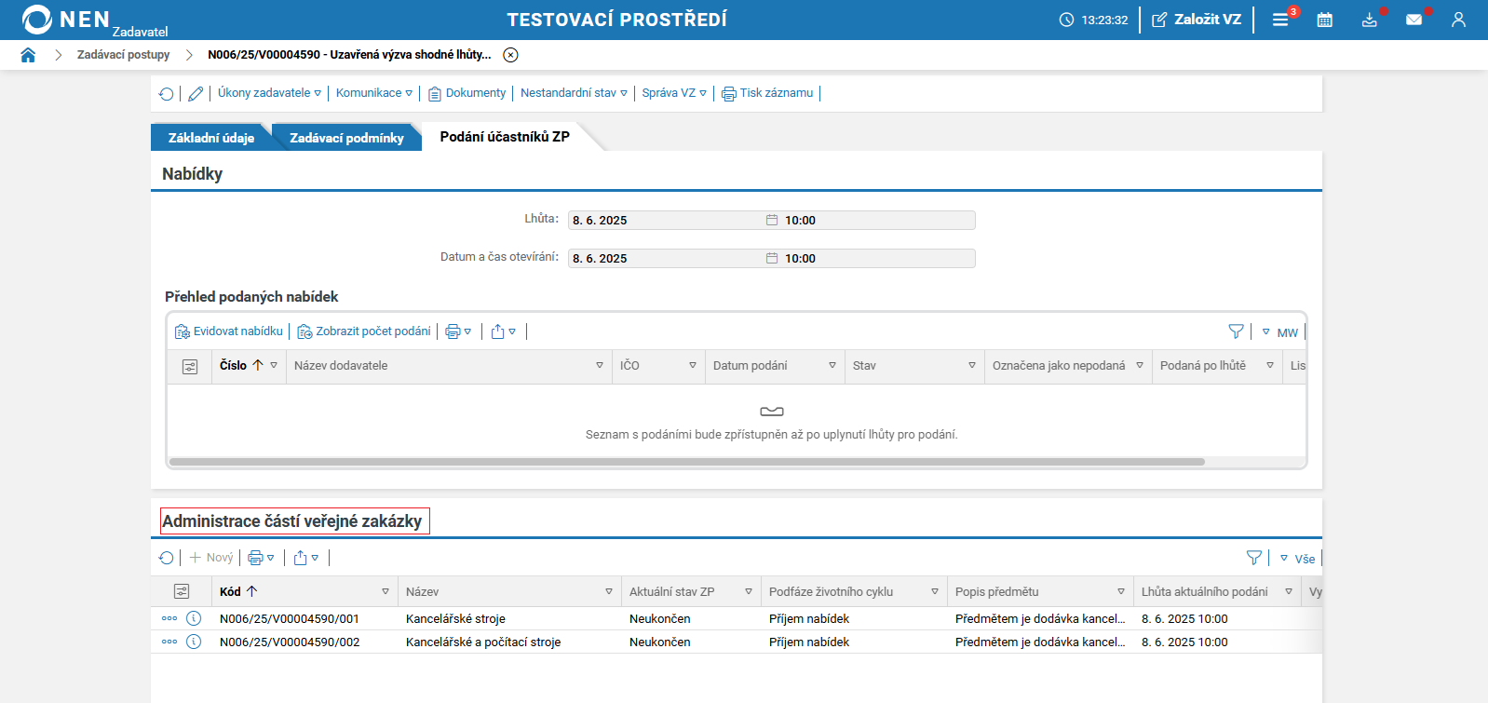Open info icon for row N006/25/V00004590/001
Image resolution: width=1488 pixels, height=703 pixels.
[x=194, y=618]
